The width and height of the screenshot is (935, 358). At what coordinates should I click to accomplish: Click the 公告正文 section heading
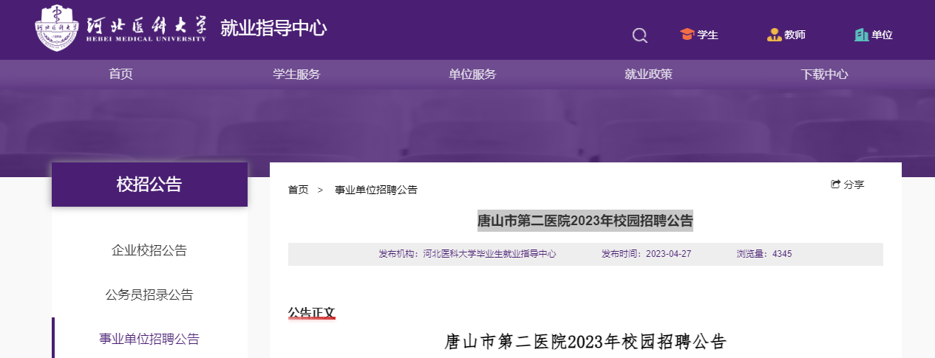[x=311, y=313]
